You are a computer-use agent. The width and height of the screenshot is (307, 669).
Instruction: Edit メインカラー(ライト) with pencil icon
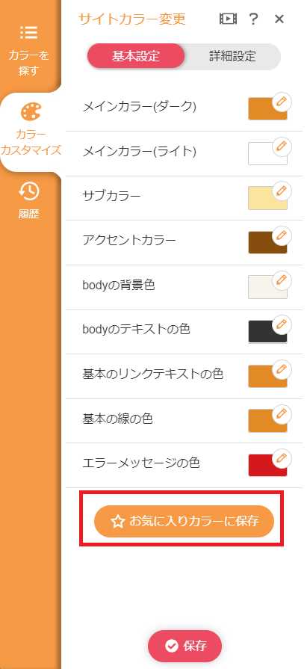point(282,147)
